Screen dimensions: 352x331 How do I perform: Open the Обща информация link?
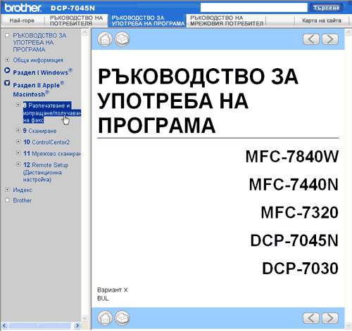point(38,60)
